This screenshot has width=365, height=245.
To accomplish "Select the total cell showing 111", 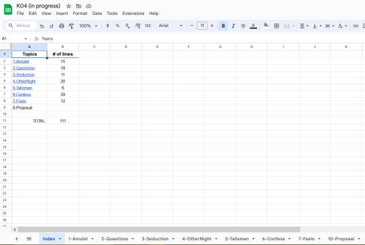I will pyautogui.click(x=63, y=121).
